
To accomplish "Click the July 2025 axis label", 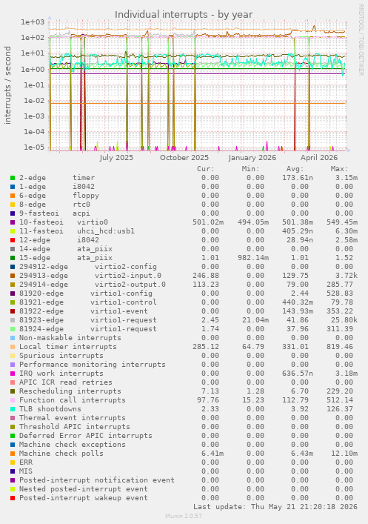I will [116, 157].
